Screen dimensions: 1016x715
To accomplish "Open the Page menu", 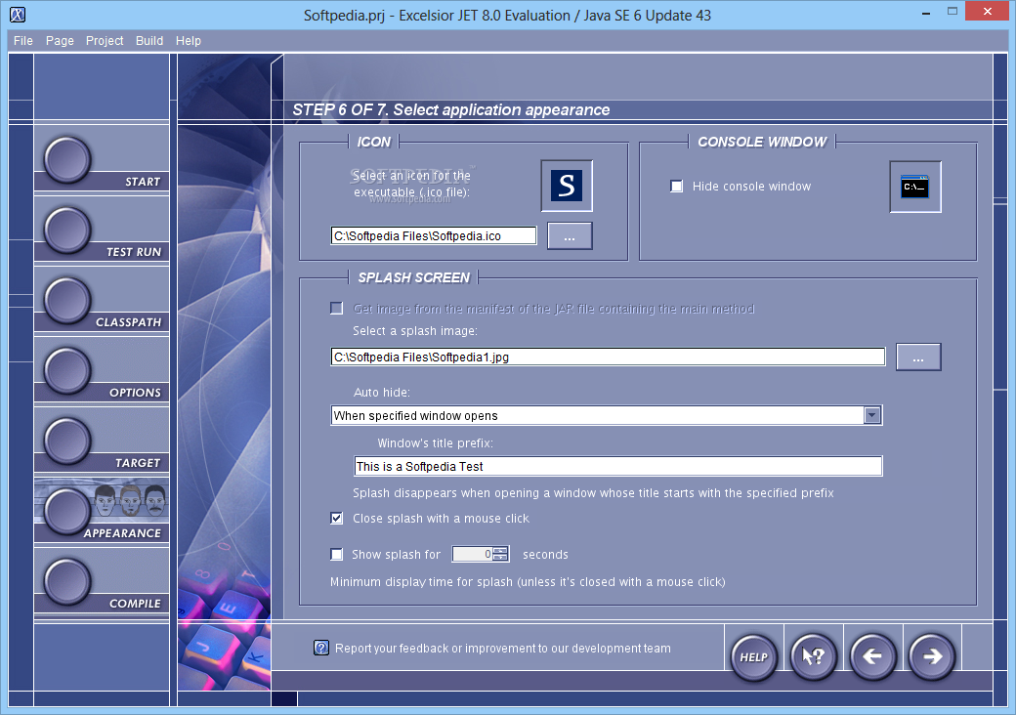I will coord(60,41).
